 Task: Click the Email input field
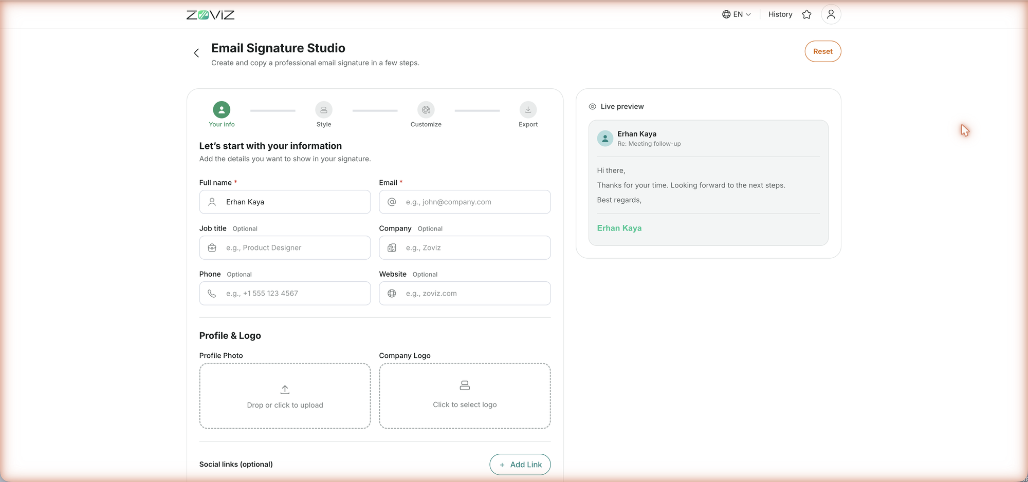(465, 202)
